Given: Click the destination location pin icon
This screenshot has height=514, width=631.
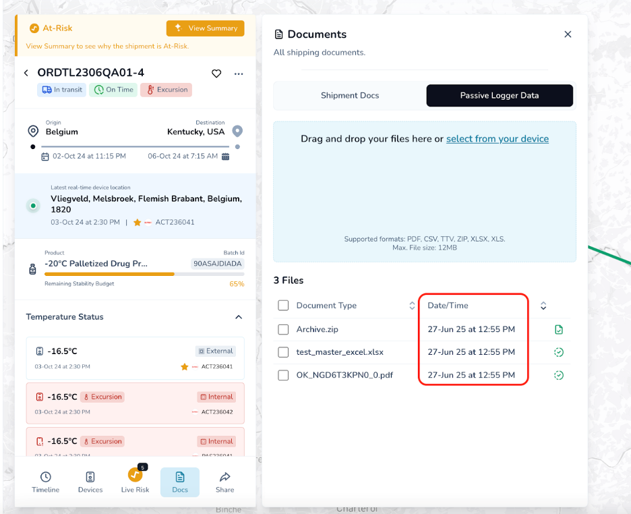Looking at the screenshot, I should (x=237, y=132).
